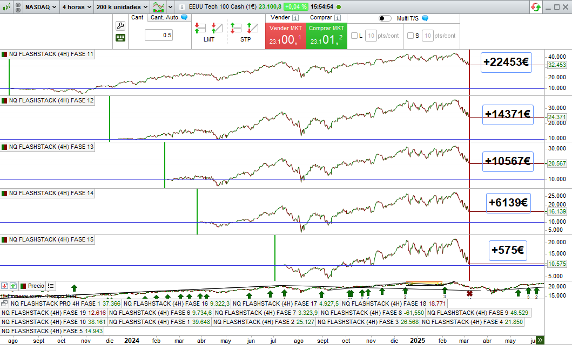Open the NASDAQ instrument dropdown
The width and height of the screenshot is (572, 345).
(x=41, y=7)
